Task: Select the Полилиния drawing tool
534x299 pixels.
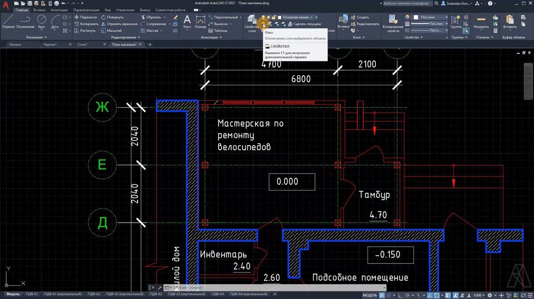Action: (25, 22)
